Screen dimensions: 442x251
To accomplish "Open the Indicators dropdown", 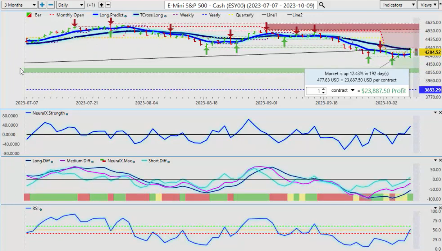I will (398, 5).
